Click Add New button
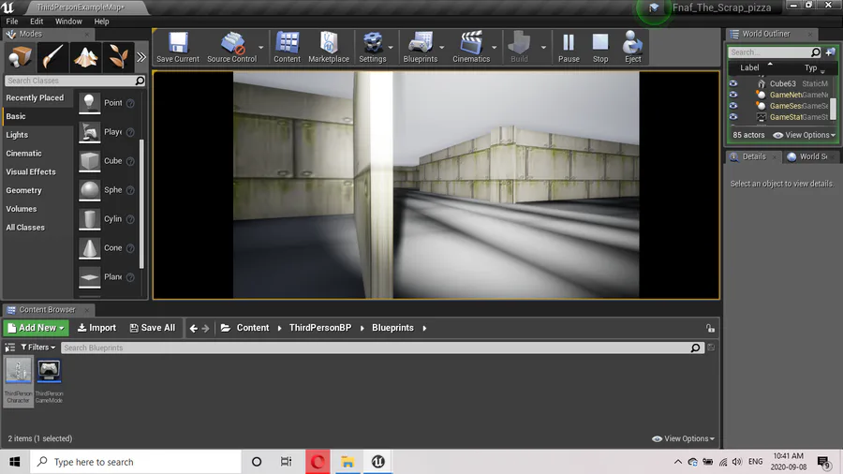The image size is (843, 474). coord(36,328)
